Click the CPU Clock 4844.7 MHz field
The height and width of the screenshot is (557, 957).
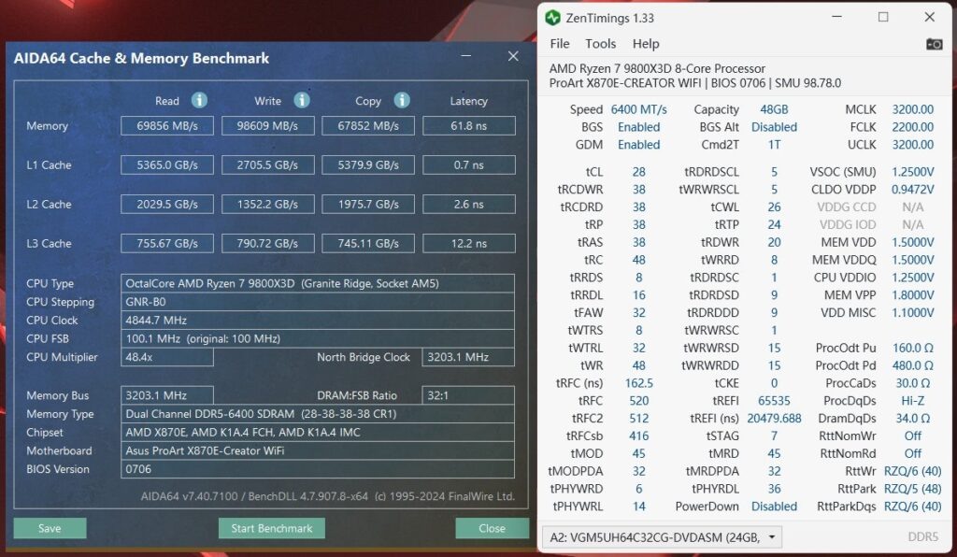(318, 320)
